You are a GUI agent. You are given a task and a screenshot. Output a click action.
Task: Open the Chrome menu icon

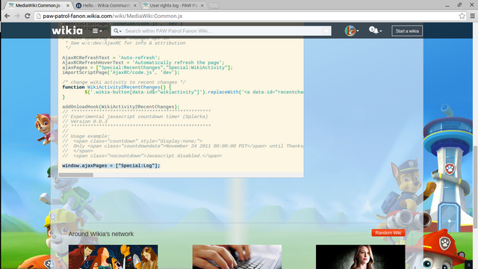(472, 16)
